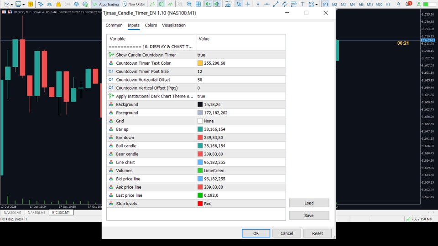The height and width of the screenshot is (246, 438).
Task: Switch to the Colors tab
Action: tap(151, 25)
